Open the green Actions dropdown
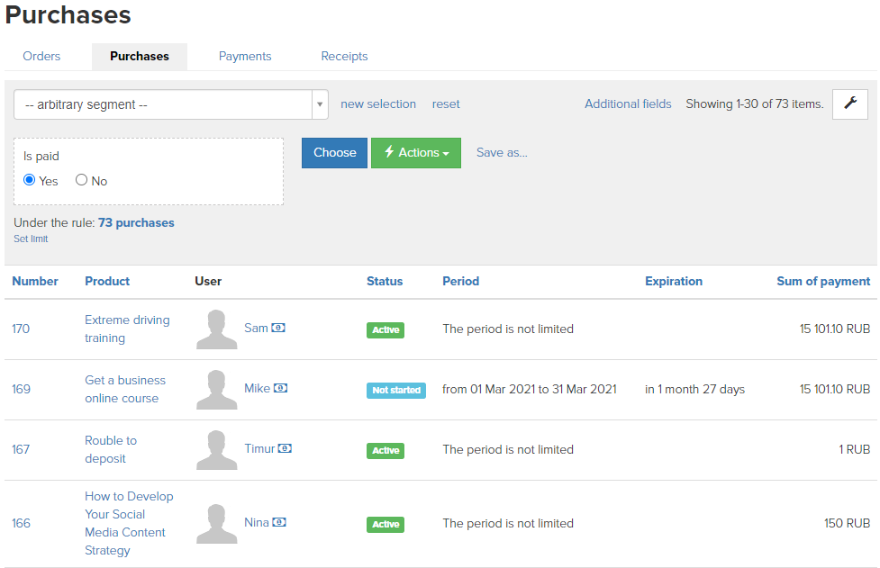The height and width of the screenshot is (568, 880). coord(416,152)
